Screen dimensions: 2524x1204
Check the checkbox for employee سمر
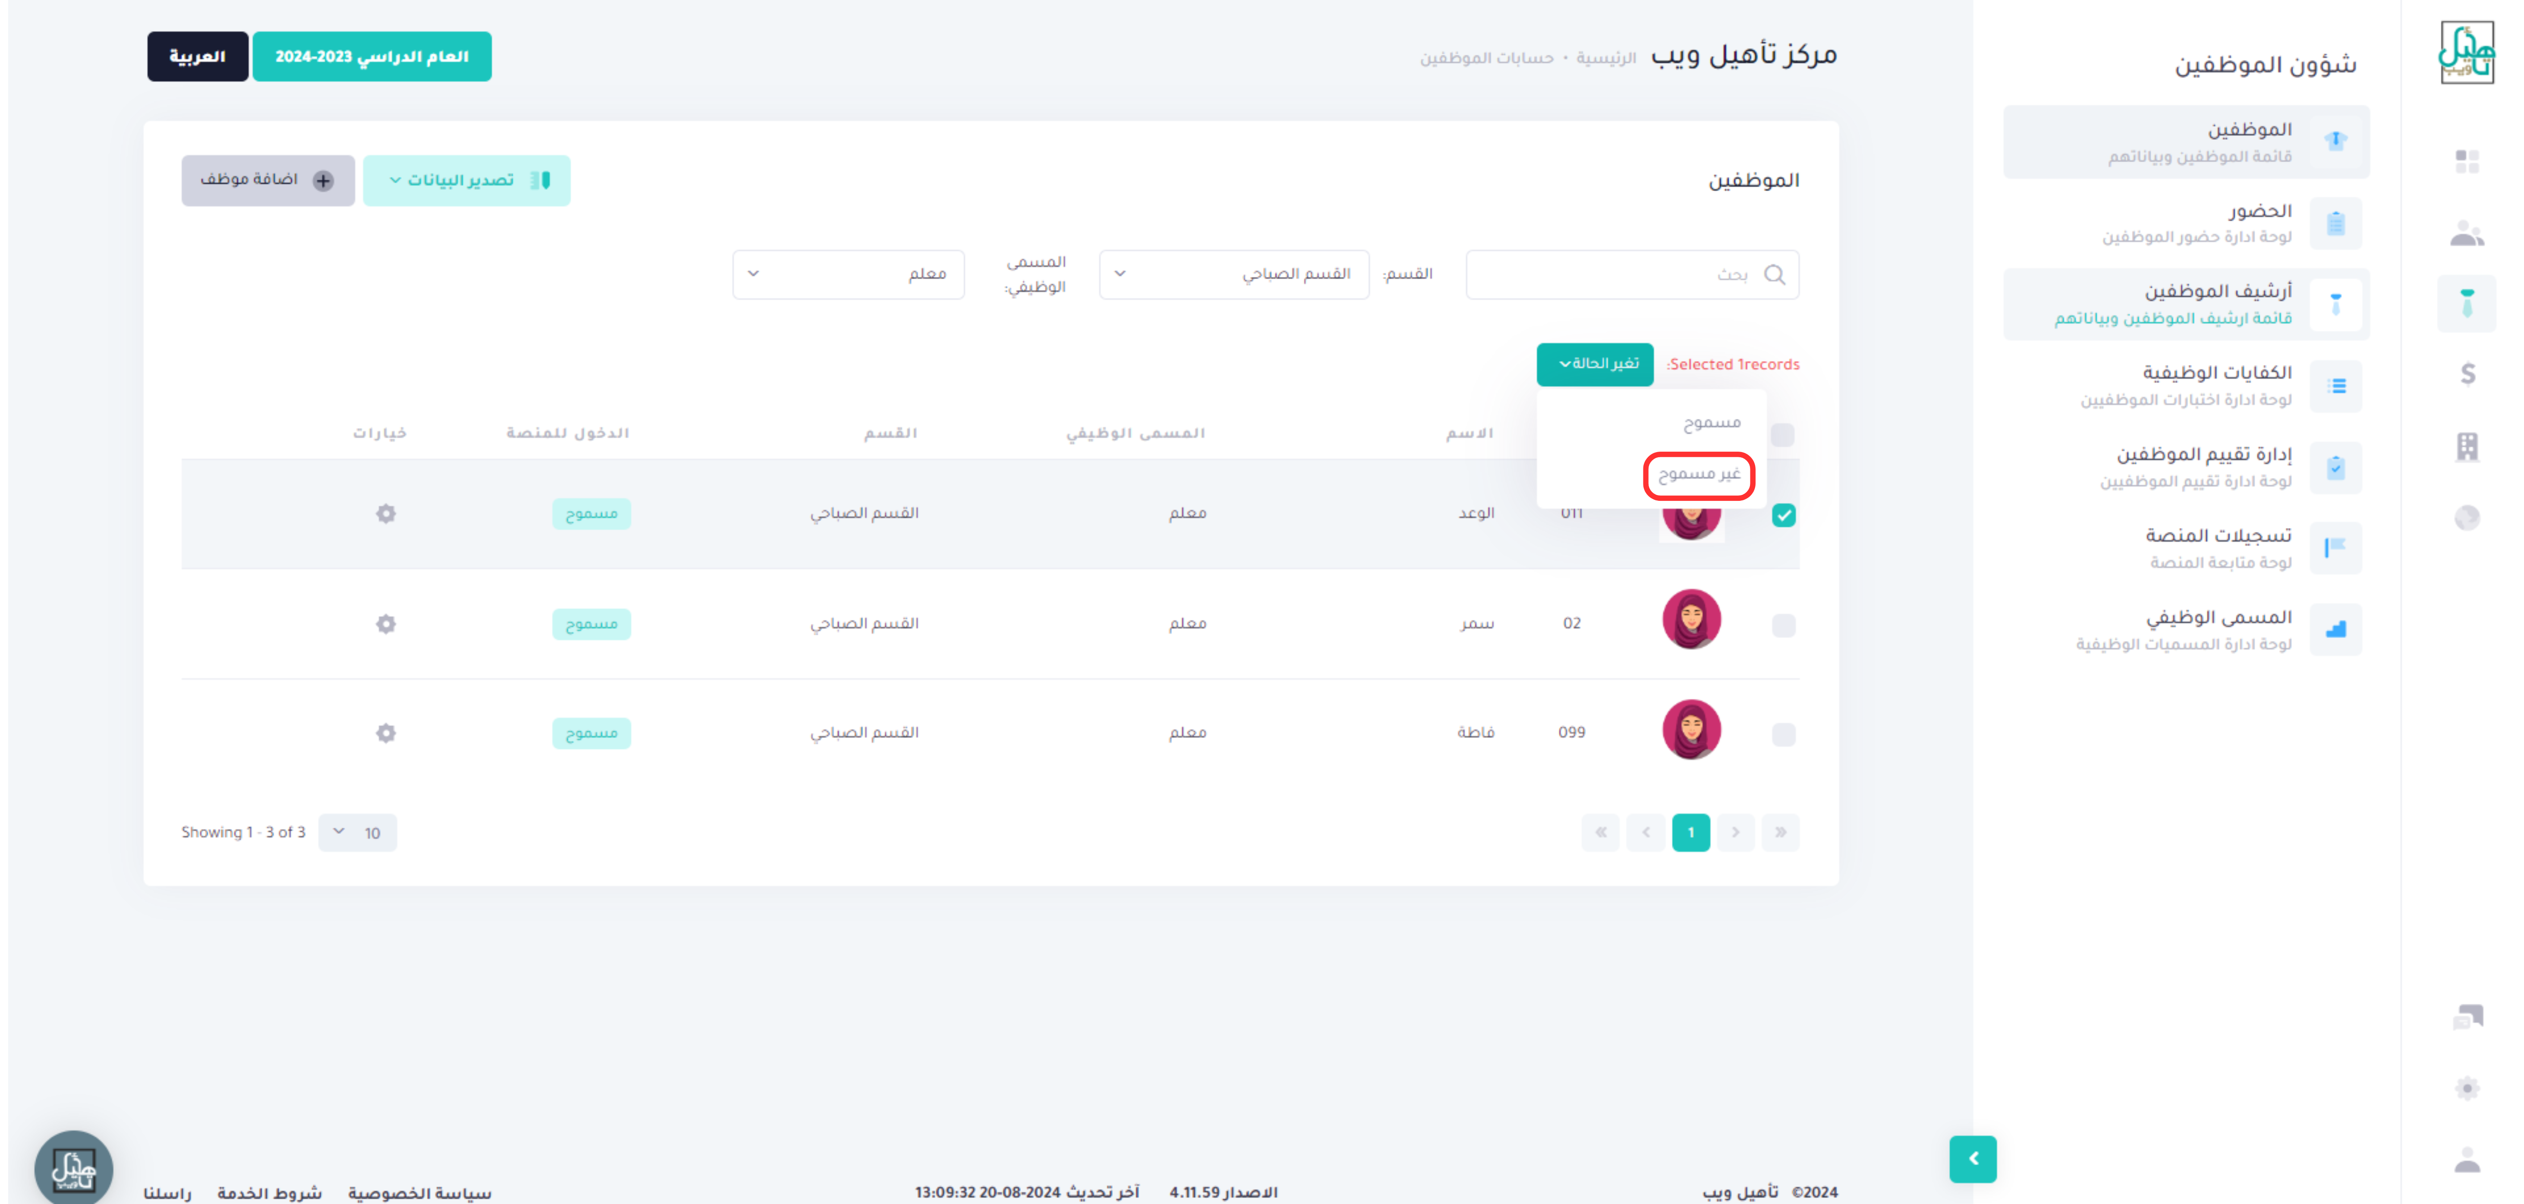coord(1783,625)
